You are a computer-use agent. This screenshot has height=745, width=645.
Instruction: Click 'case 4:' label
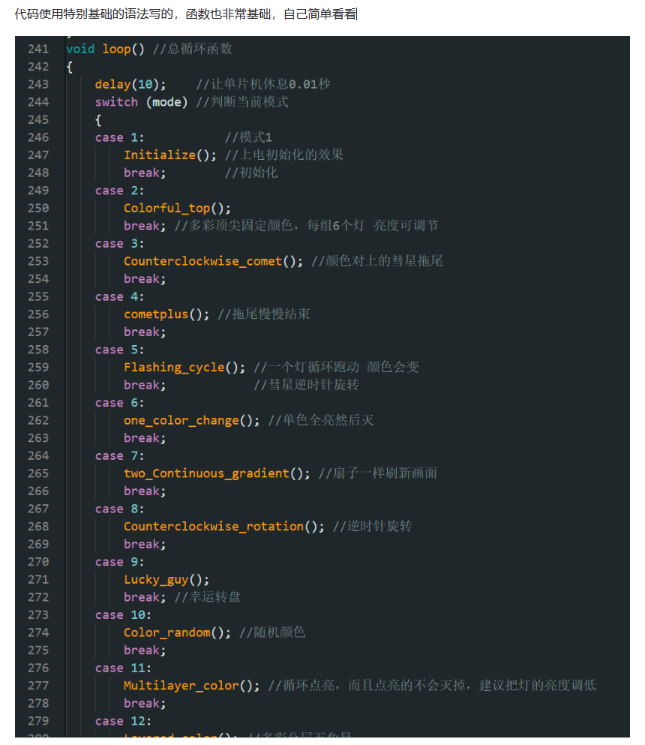click(120, 297)
